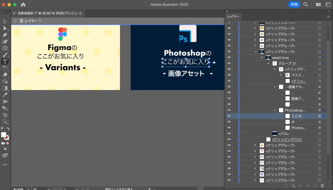333x190 pixels.
Task: Select the Eyedropper tool
Action: [5, 95]
